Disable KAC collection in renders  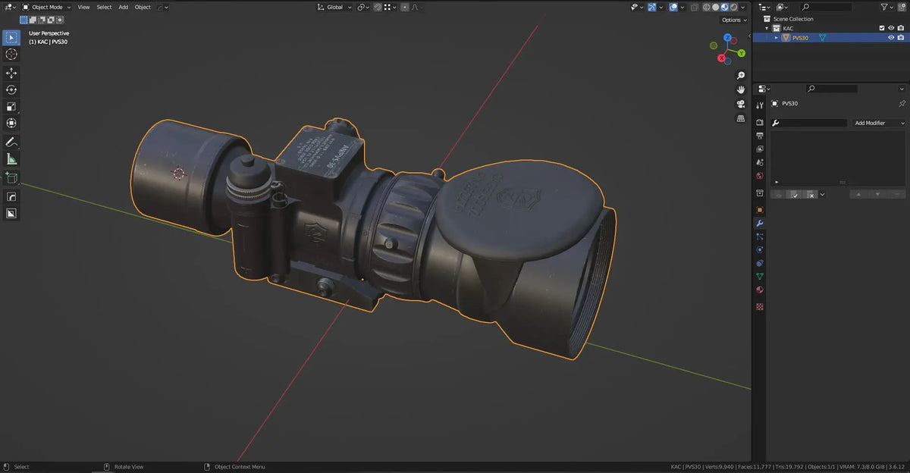pos(901,28)
